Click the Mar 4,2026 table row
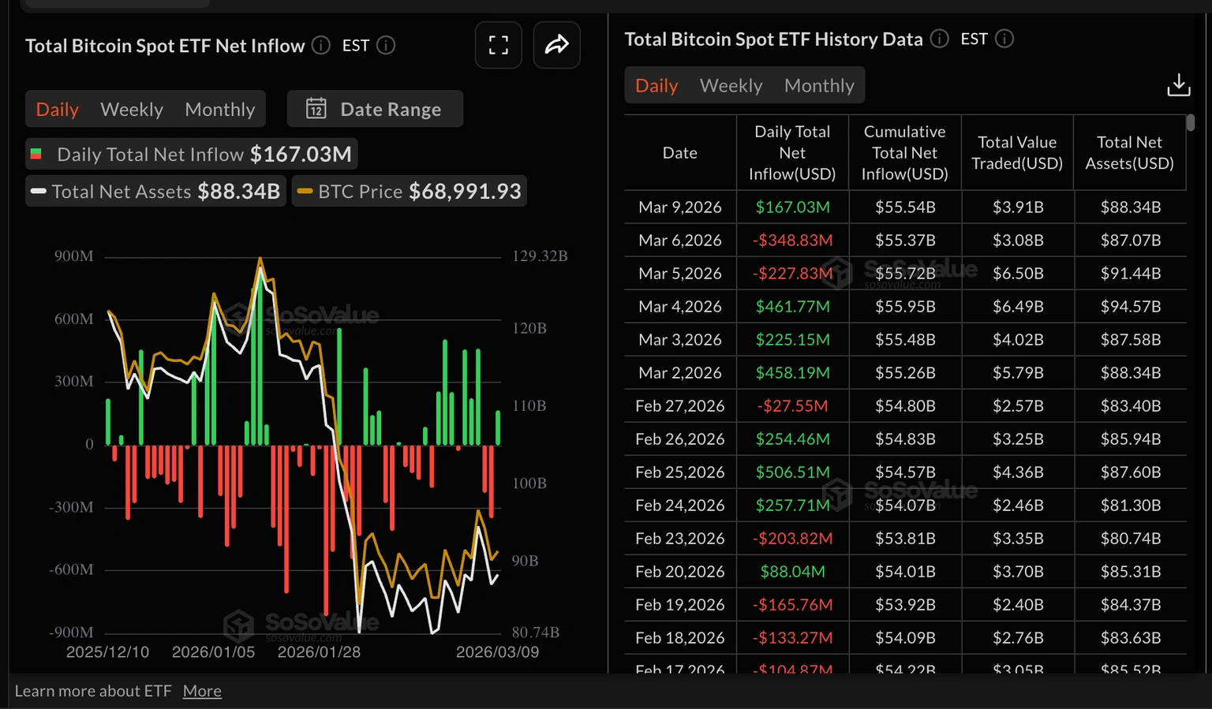The image size is (1212, 709). tap(905, 306)
